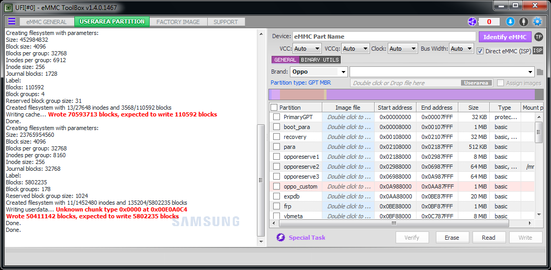The height and width of the screenshot is (270, 551).
Task: Click the black USB adapter icon
Action: 524,22
